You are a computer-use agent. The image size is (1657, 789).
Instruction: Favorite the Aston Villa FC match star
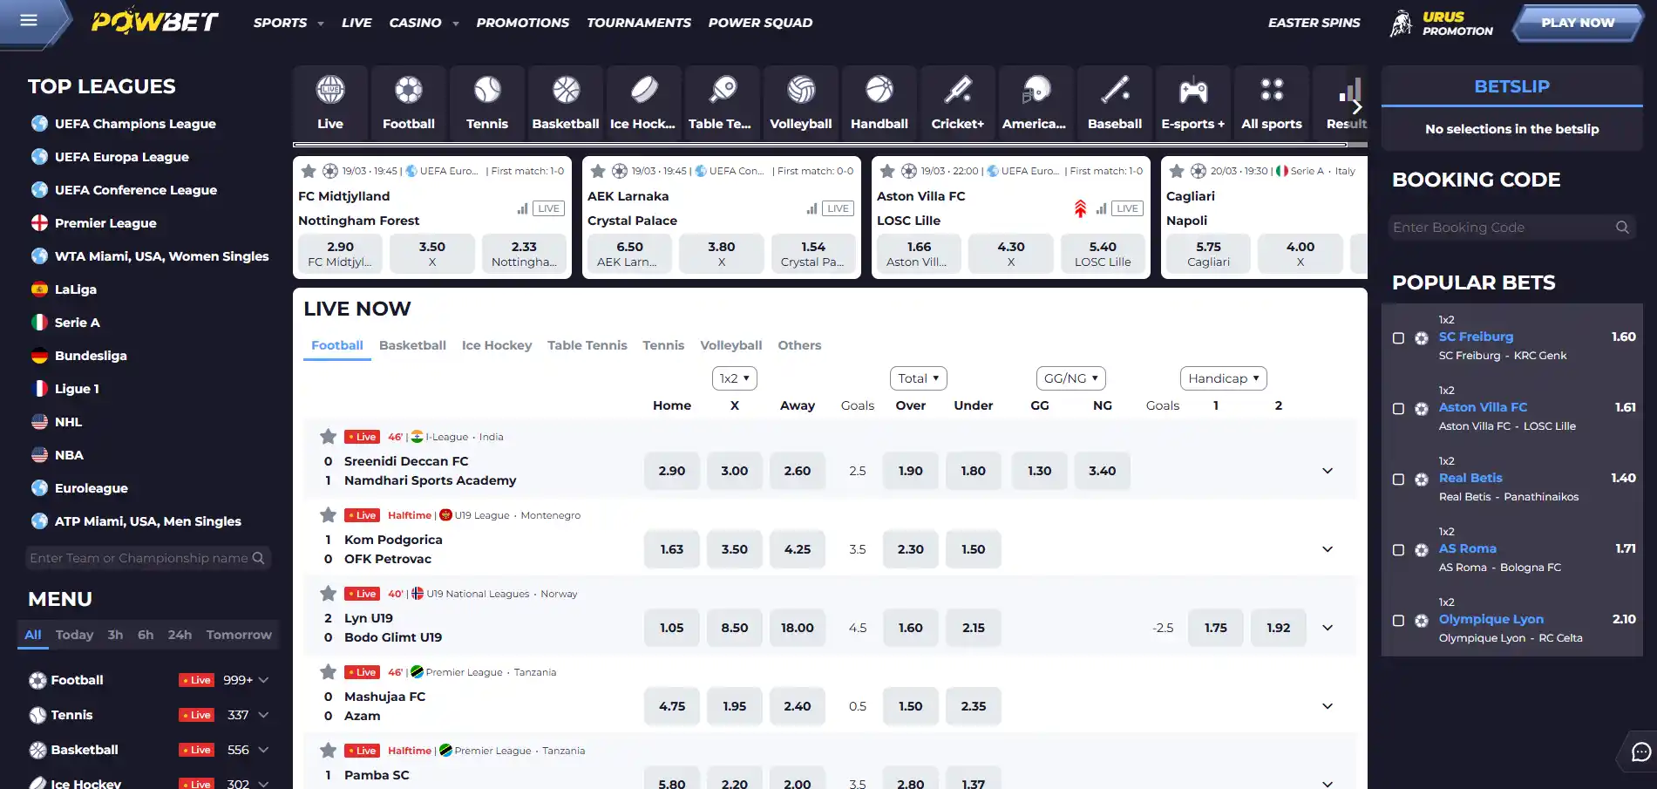tap(887, 171)
